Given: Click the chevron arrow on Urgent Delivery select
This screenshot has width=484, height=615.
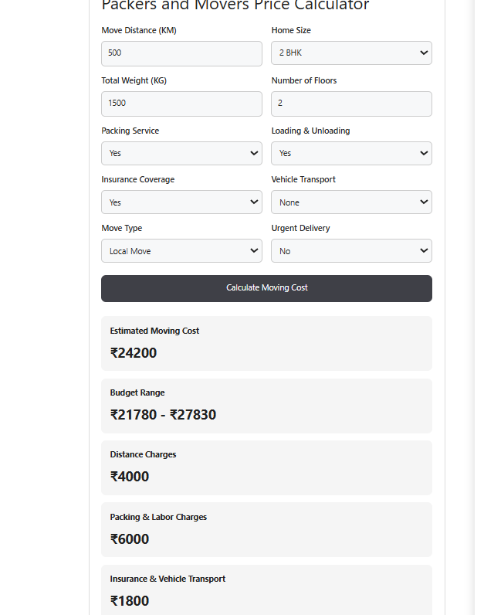Looking at the screenshot, I should click(x=424, y=250).
